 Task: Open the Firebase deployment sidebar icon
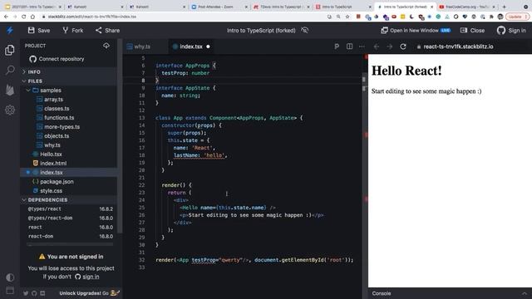10,90
